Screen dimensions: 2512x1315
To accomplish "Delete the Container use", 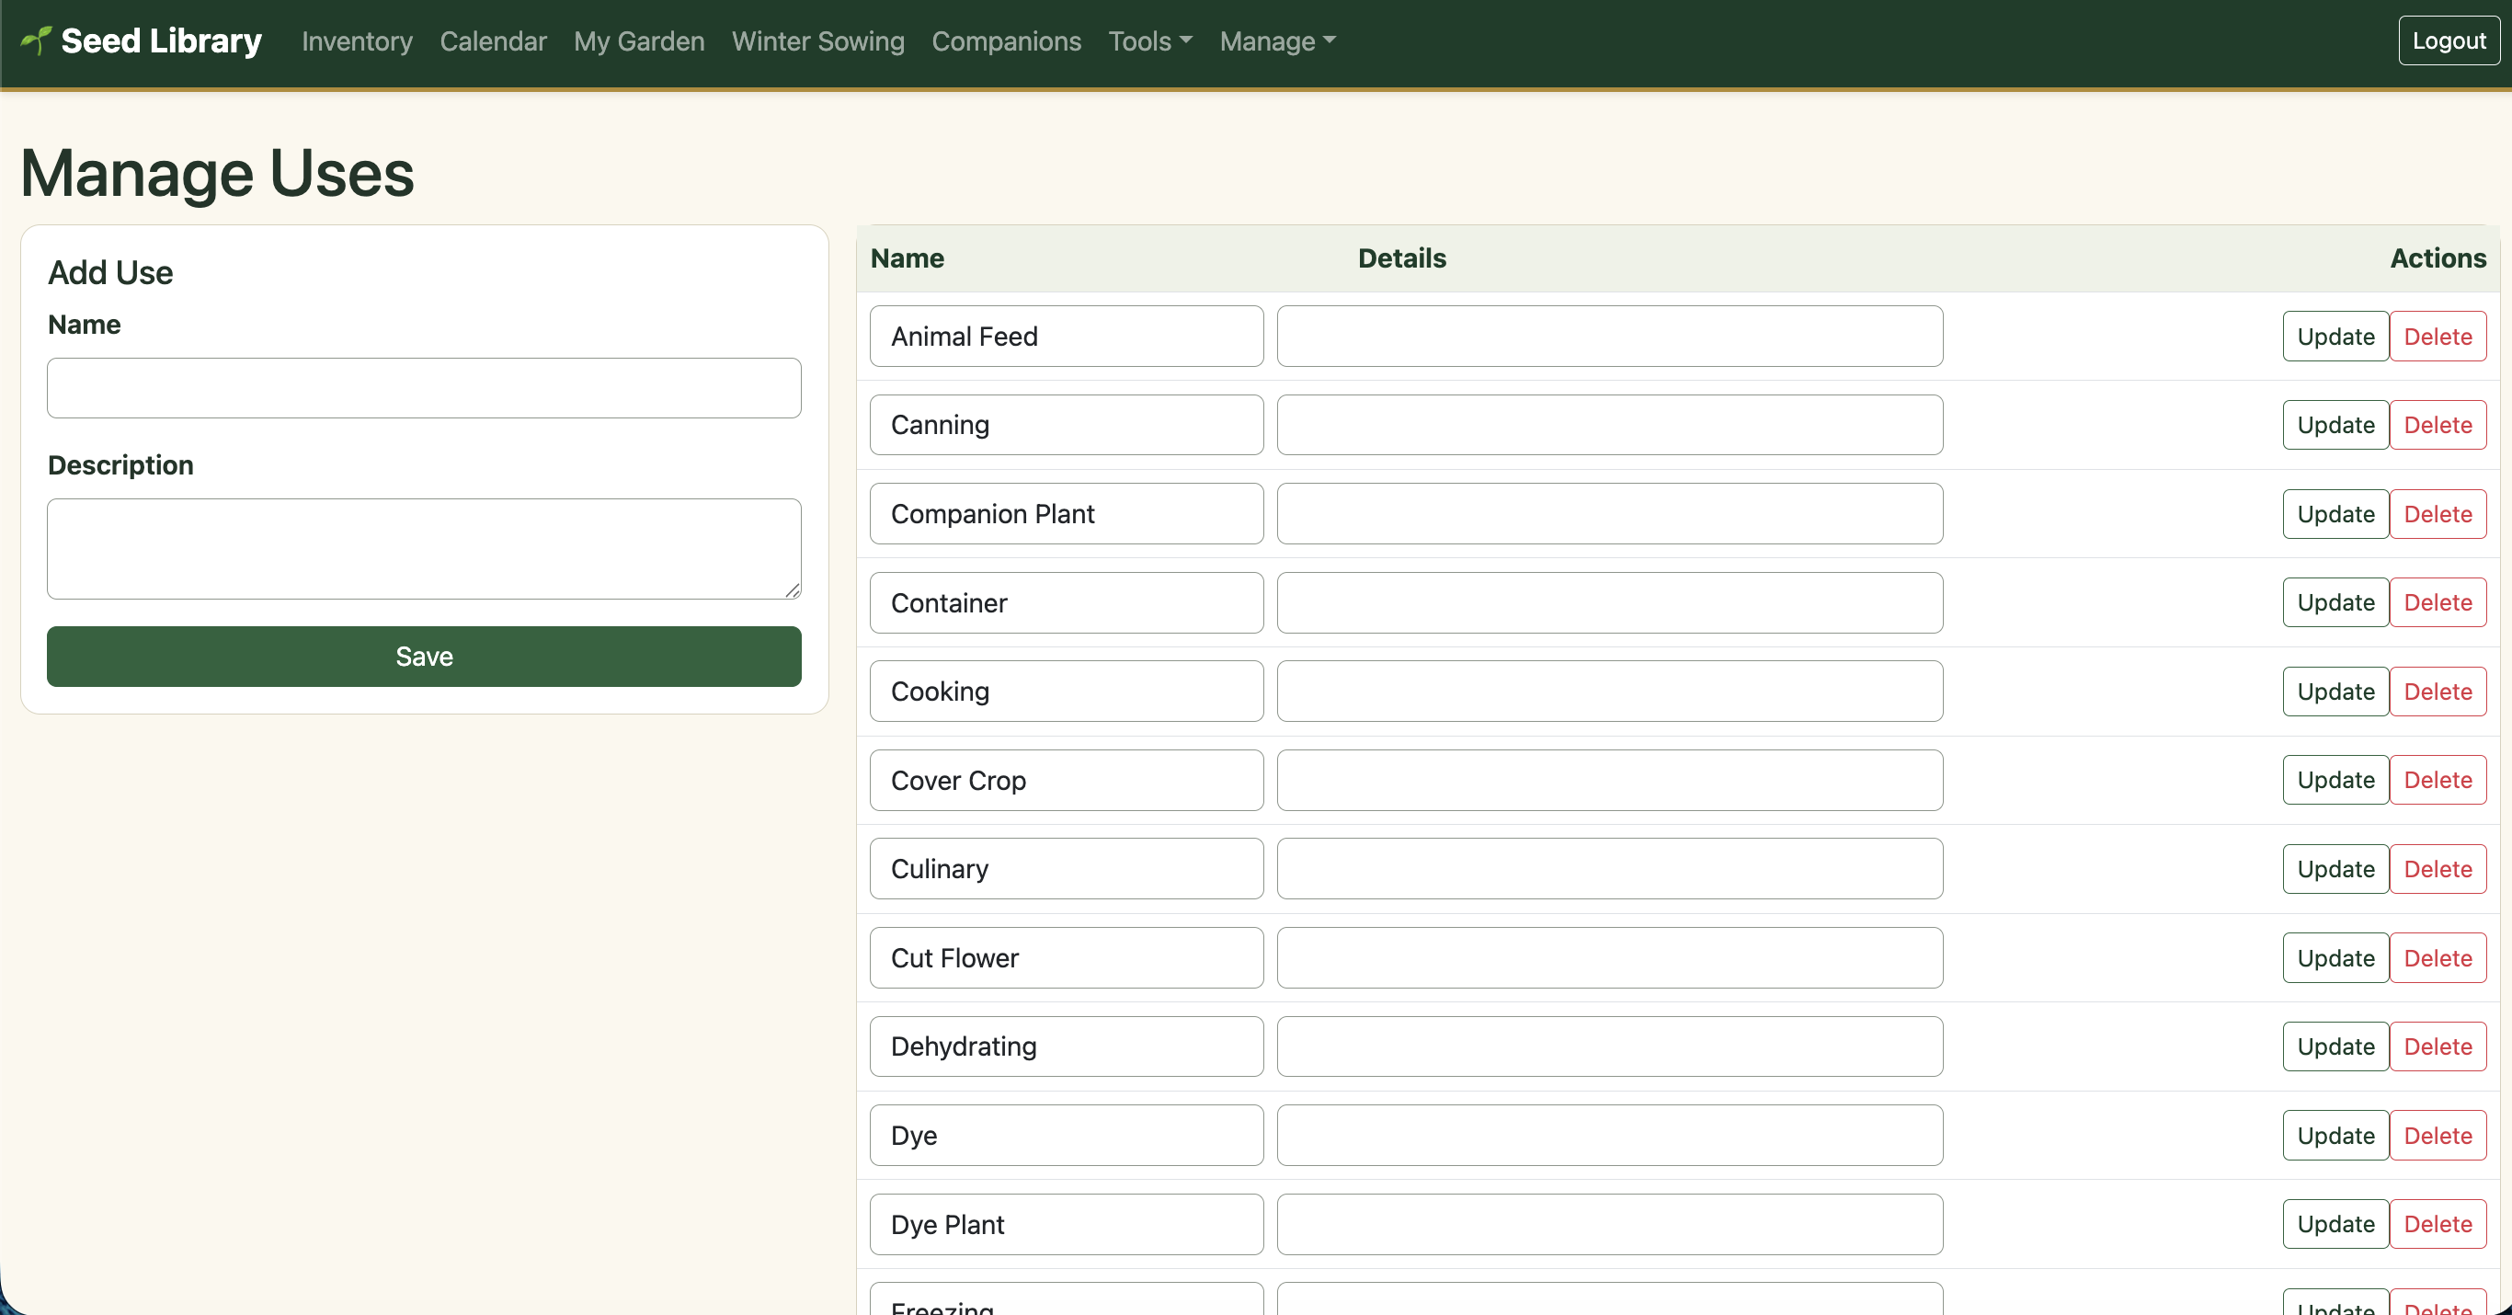I will tap(2438, 603).
